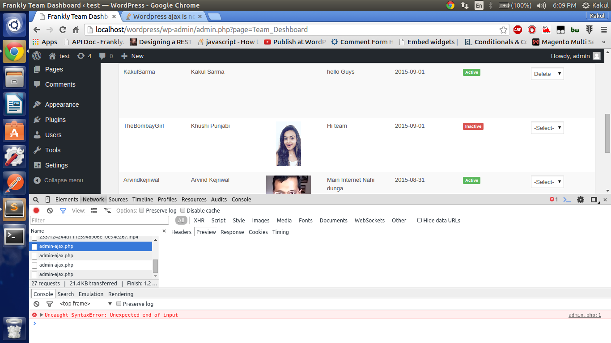The height and width of the screenshot is (343, 611).
Task: Open DevTools settings gear icon
Action: (581, 200)
